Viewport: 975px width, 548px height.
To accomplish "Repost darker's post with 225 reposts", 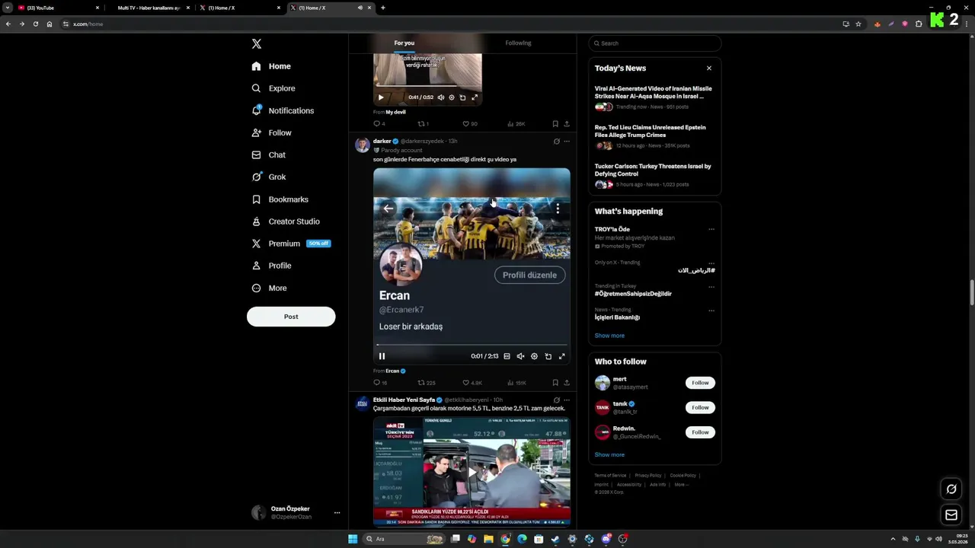I will pyautogui.click(x=426, y=382).
